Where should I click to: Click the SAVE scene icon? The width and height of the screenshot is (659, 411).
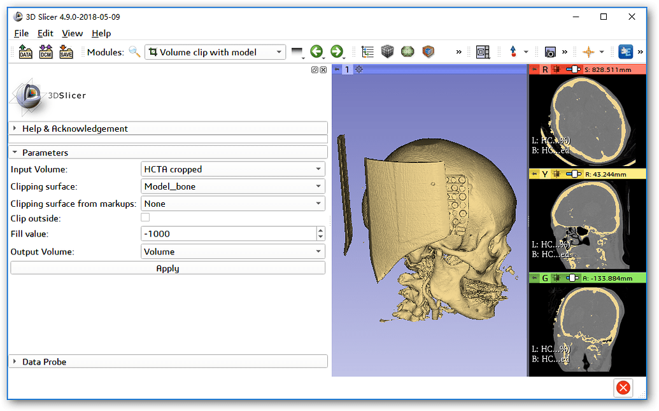(x=66, y=52)
